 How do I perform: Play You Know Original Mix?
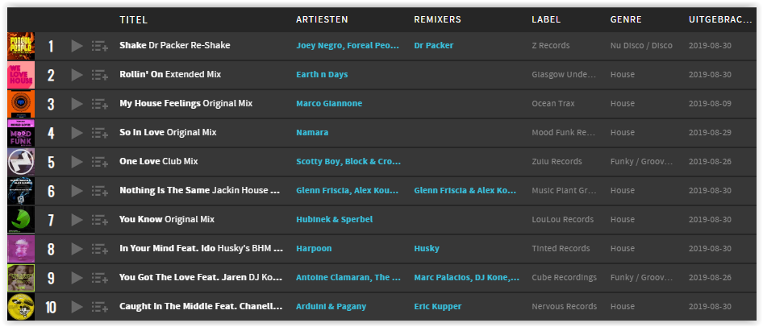(x=77, y=220)
